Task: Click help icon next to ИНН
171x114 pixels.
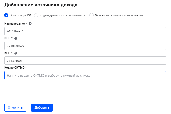Action: (16, 38)
